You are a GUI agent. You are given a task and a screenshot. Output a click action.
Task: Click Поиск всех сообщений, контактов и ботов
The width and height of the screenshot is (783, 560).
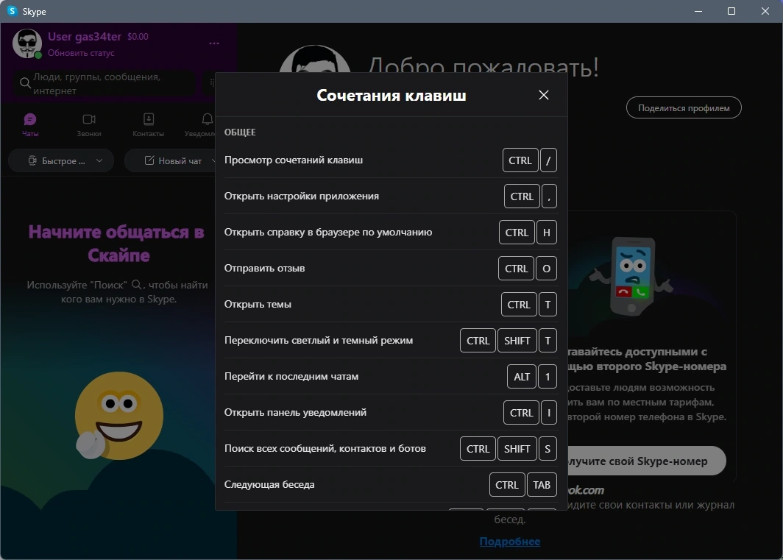tap(391, 448)
